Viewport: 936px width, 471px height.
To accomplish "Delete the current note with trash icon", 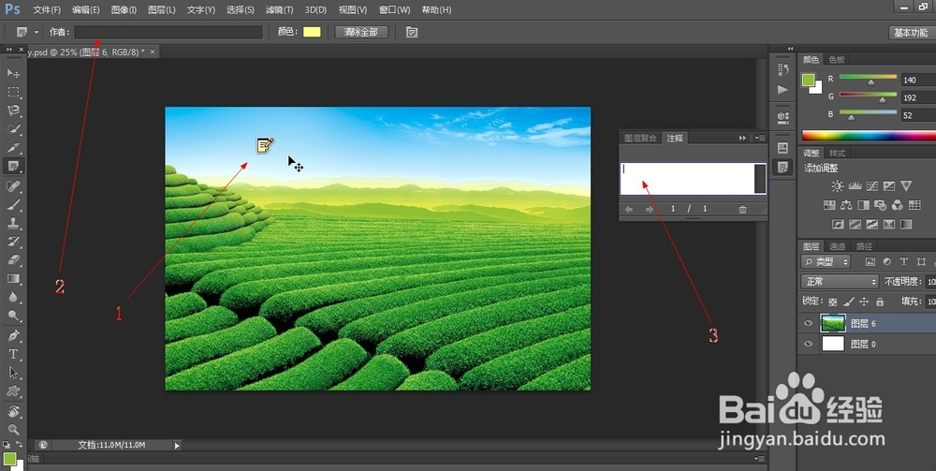I will (x=742, y=210).
